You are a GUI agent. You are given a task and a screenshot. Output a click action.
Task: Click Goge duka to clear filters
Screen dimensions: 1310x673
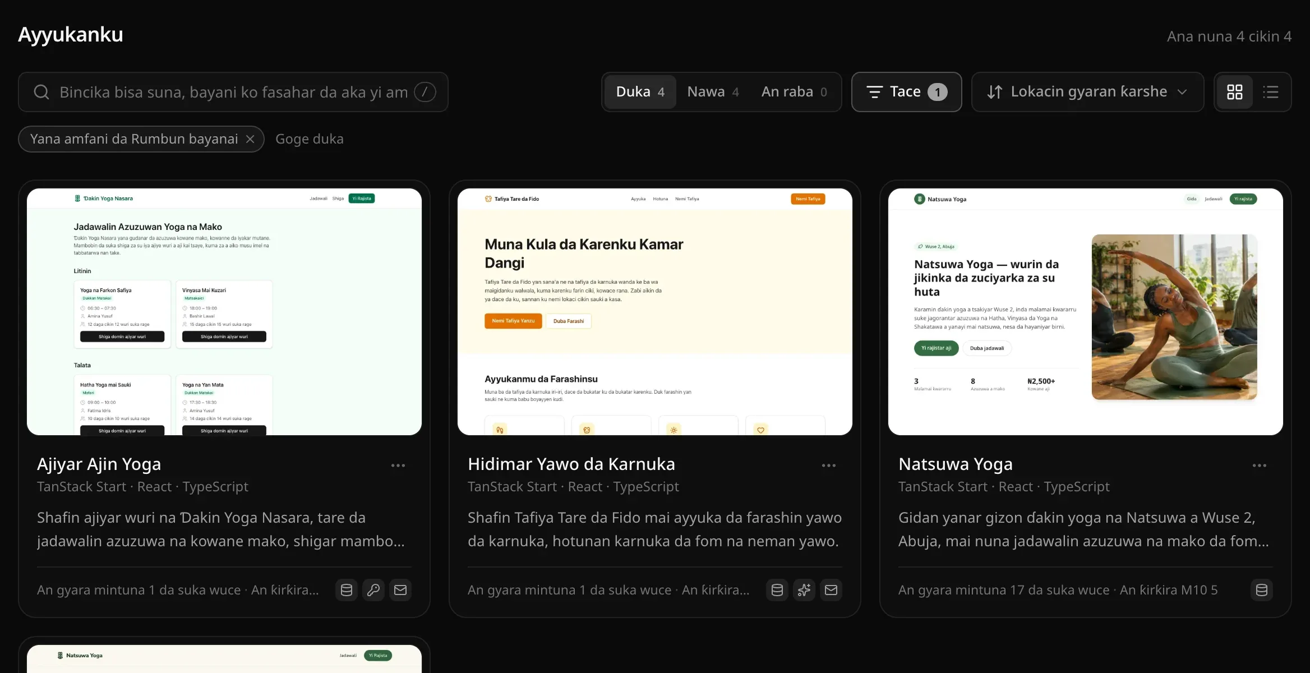(310, 139)
